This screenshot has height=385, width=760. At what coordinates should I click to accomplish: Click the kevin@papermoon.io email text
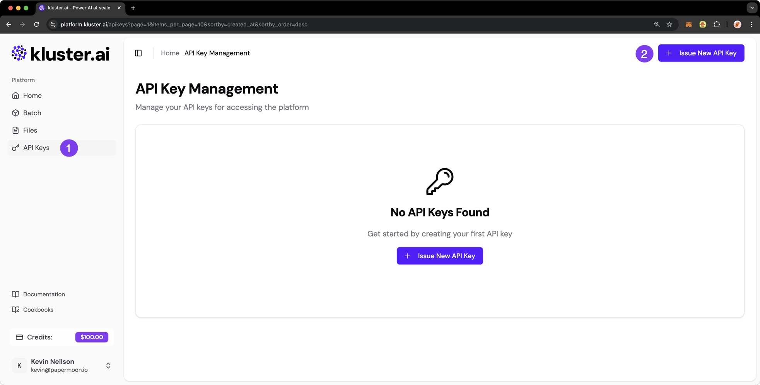(x=59, y=370)
